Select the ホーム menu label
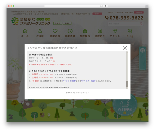155x131 pixels. (25, 36)
